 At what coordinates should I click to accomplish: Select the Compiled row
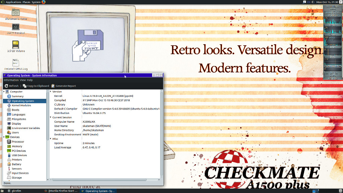click(x=105, y=100)
